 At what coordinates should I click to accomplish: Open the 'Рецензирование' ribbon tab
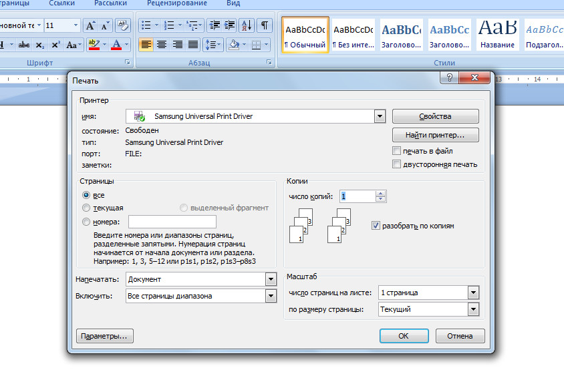coord(177,3)
